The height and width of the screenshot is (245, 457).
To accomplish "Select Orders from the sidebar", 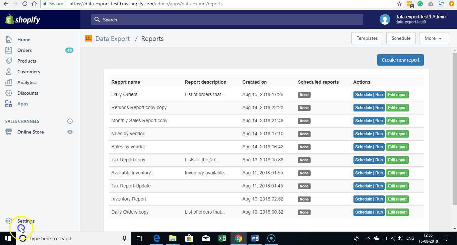I will tap(24, 50).
